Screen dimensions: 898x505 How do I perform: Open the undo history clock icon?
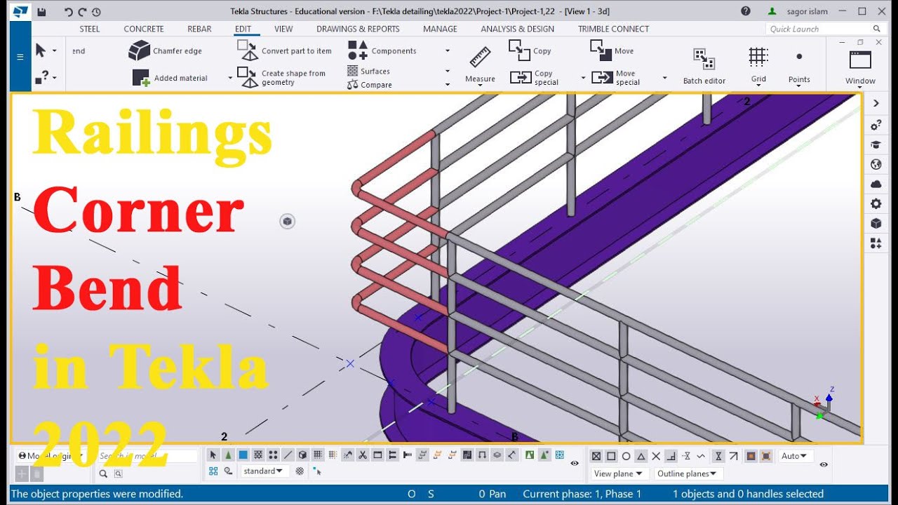tap(96, 11)
